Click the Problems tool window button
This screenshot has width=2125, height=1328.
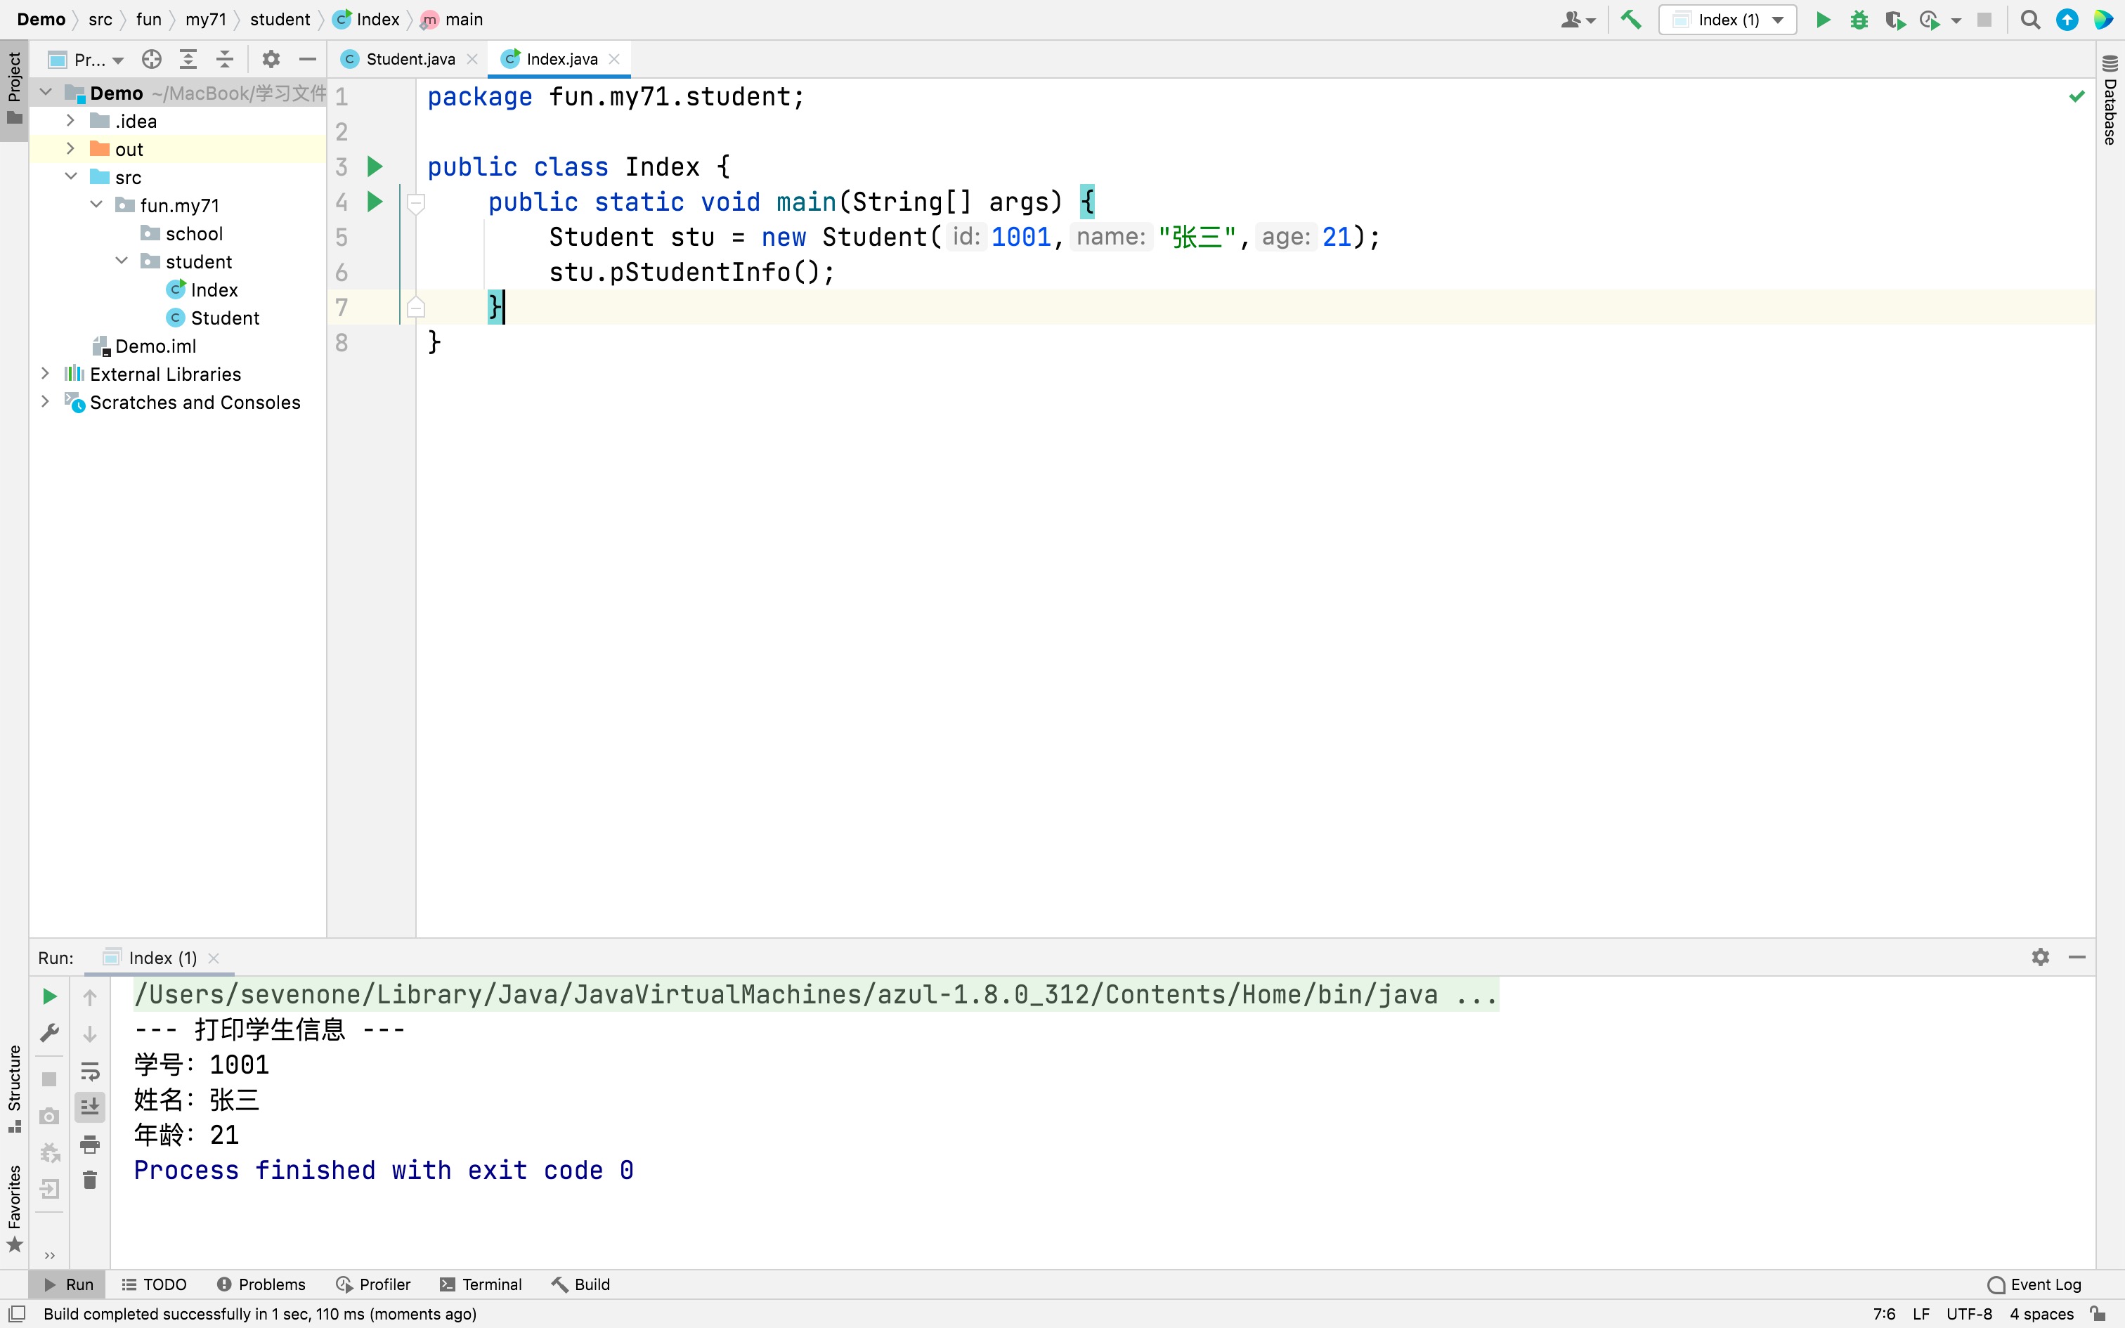[x=261, y=1284]
